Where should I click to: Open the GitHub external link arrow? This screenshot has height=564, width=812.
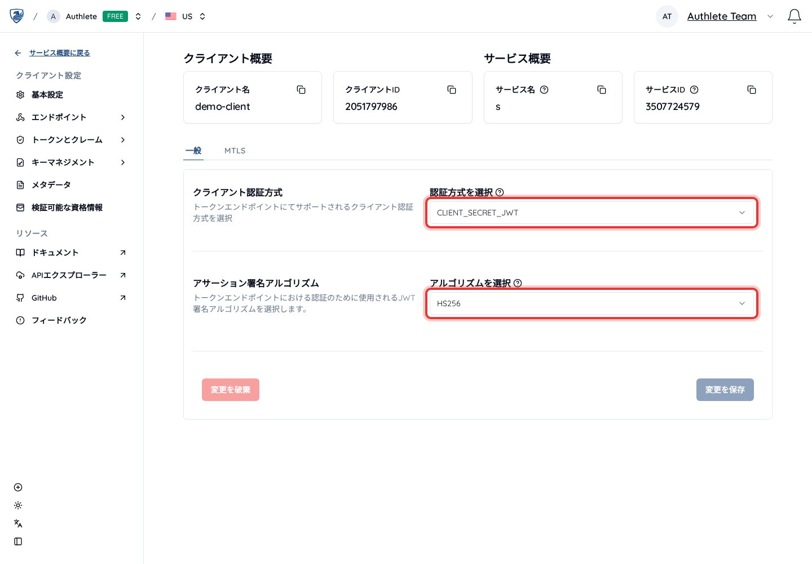coord(123,298)
